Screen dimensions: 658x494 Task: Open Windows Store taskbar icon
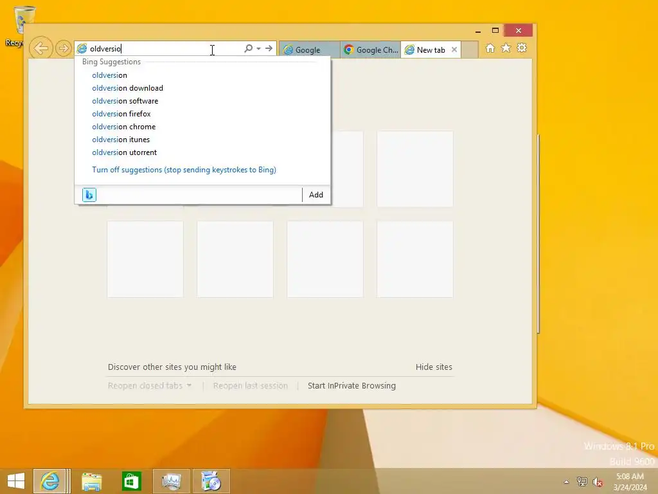coord(131,481)
